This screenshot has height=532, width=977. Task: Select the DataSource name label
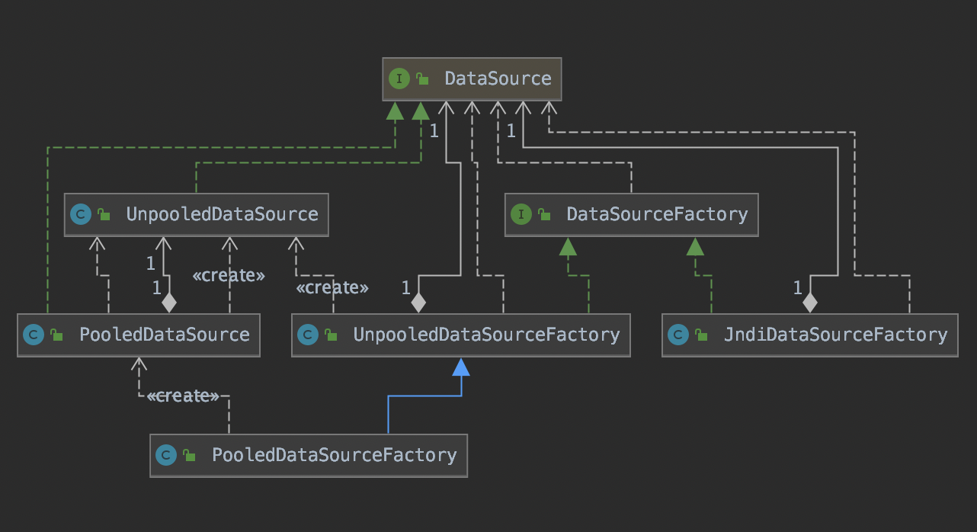click(498, 79)
